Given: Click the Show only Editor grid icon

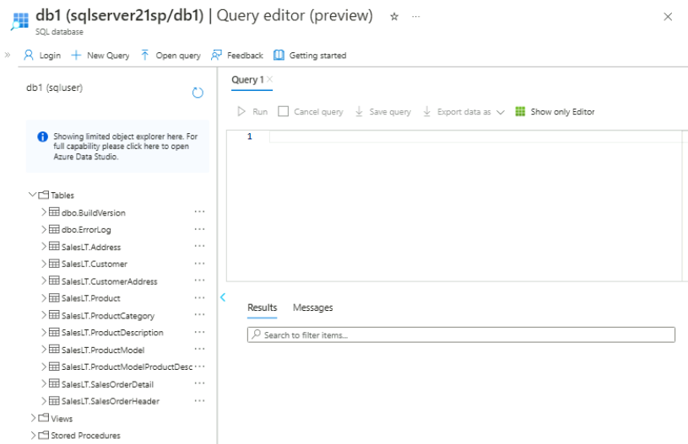Looking at the screenshot, I should click(x=520, y=112).
